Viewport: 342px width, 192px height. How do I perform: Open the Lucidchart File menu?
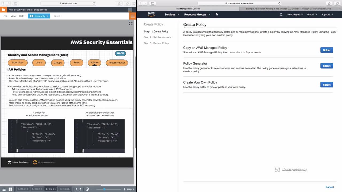point(5,16)
